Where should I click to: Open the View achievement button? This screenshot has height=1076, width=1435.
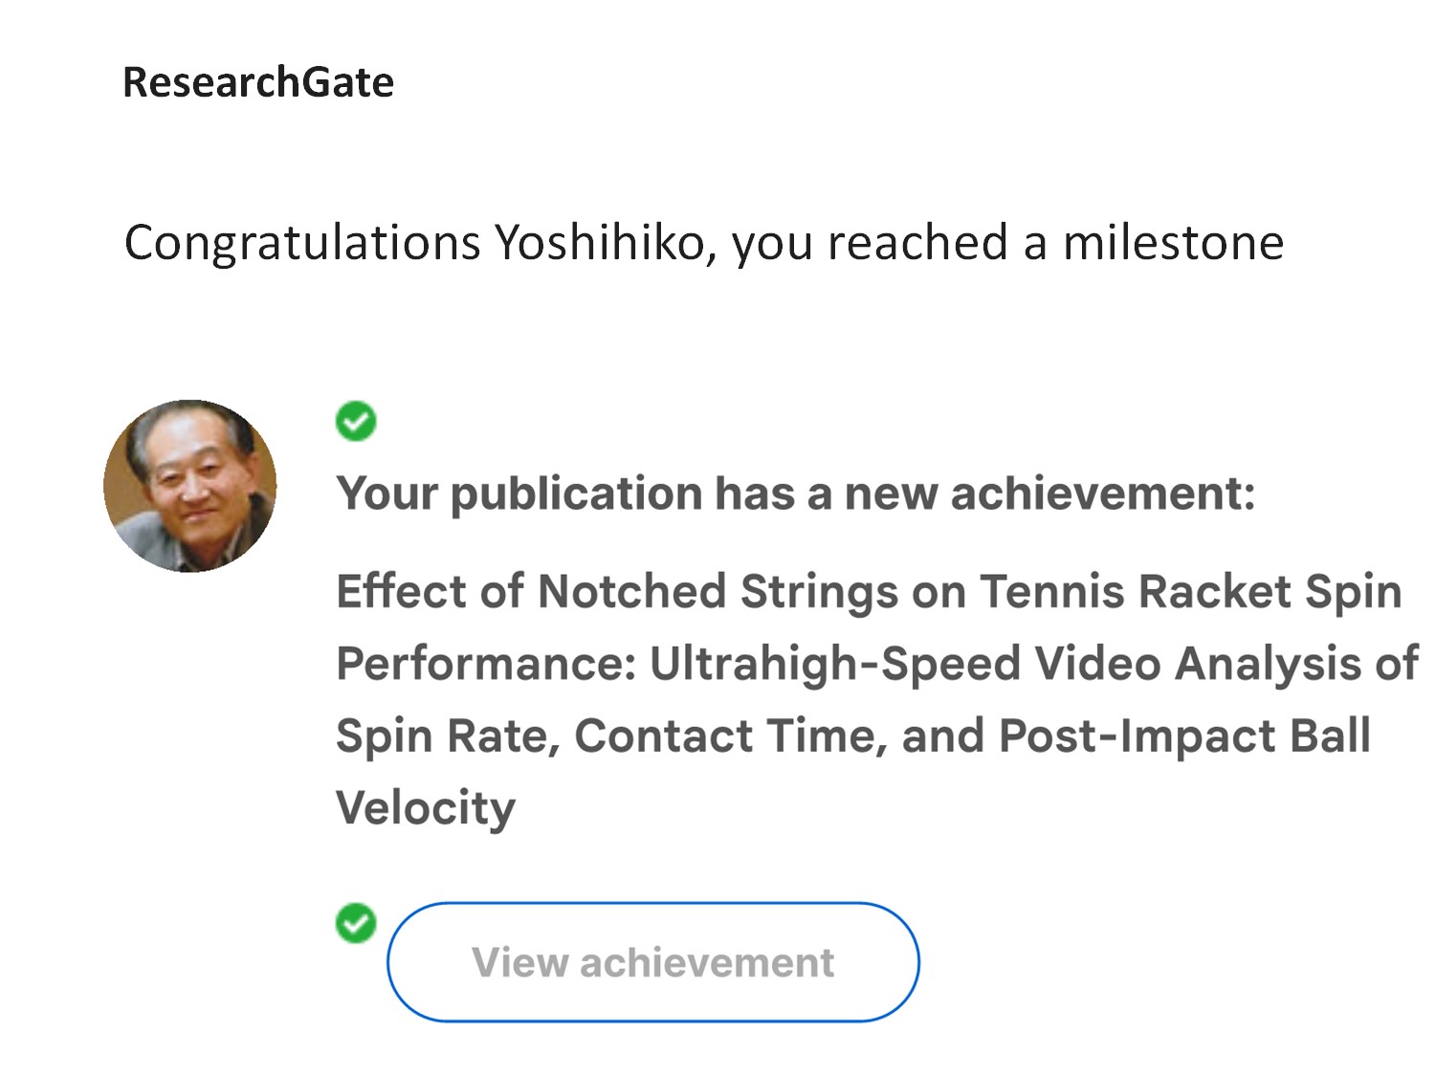click(653, 962)
